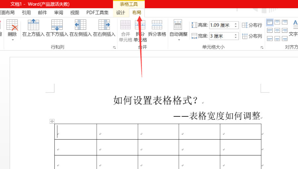Open the 视图 tab

[x=74, y=13]
